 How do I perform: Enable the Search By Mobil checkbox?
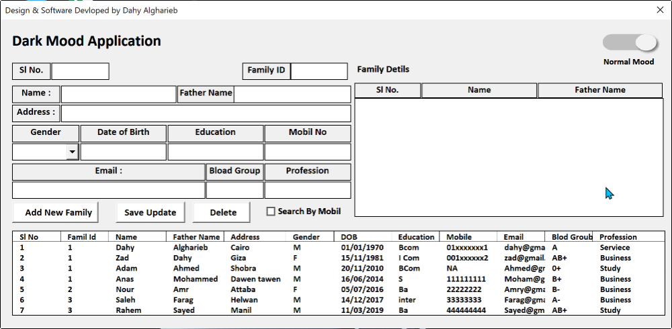pyautogui.click(x=270, y=211)
